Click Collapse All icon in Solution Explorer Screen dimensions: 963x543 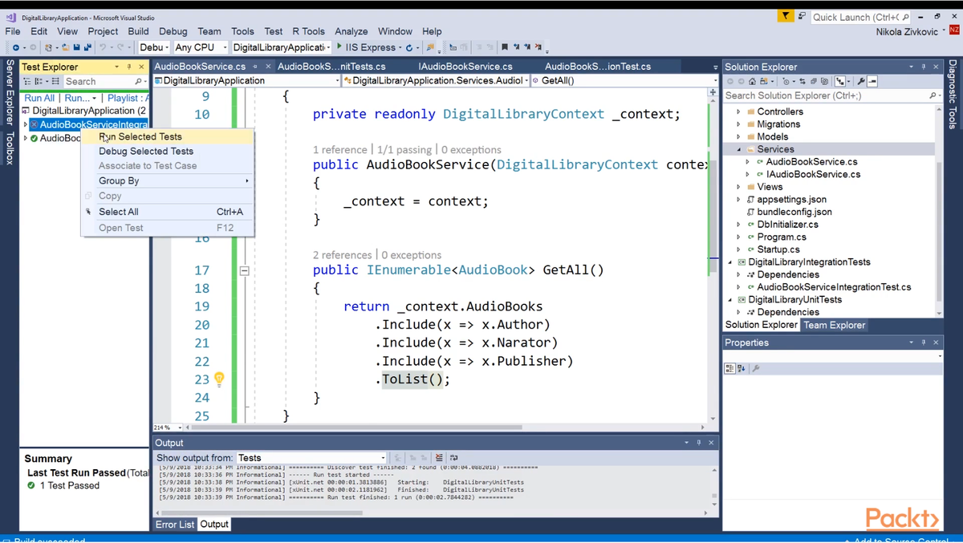[x=814, y=81]
